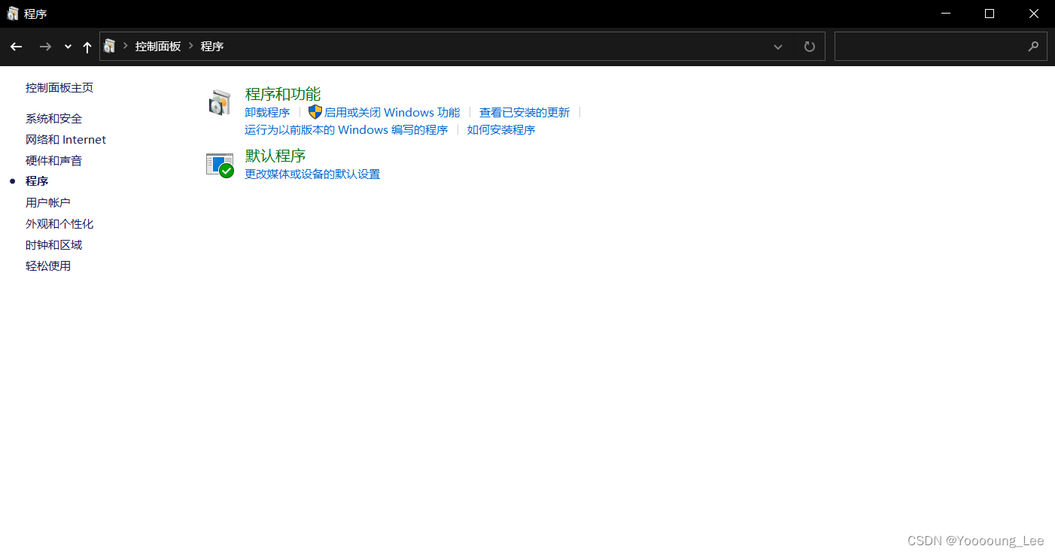Open the 程序和功能 heading link
The height and width of the screenshot is (555, 1055).
[283, 94]
